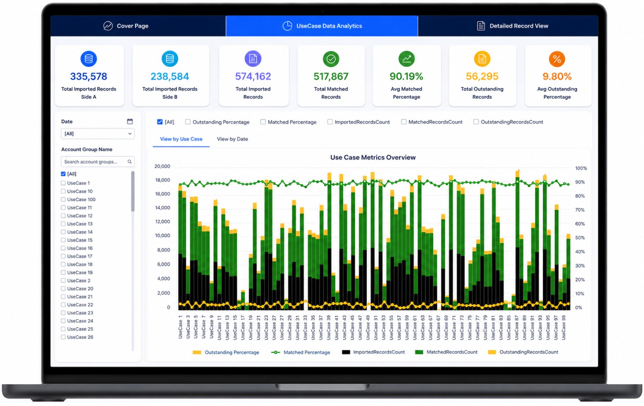Check the UseCase 100 checkbox

[x=63, y=199]
